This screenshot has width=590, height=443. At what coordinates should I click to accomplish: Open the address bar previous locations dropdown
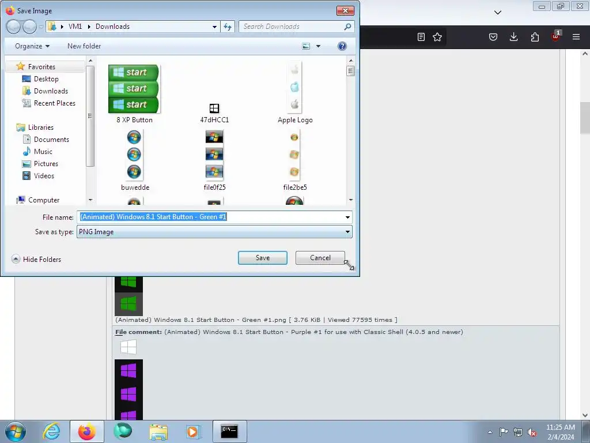click(214, 27)
